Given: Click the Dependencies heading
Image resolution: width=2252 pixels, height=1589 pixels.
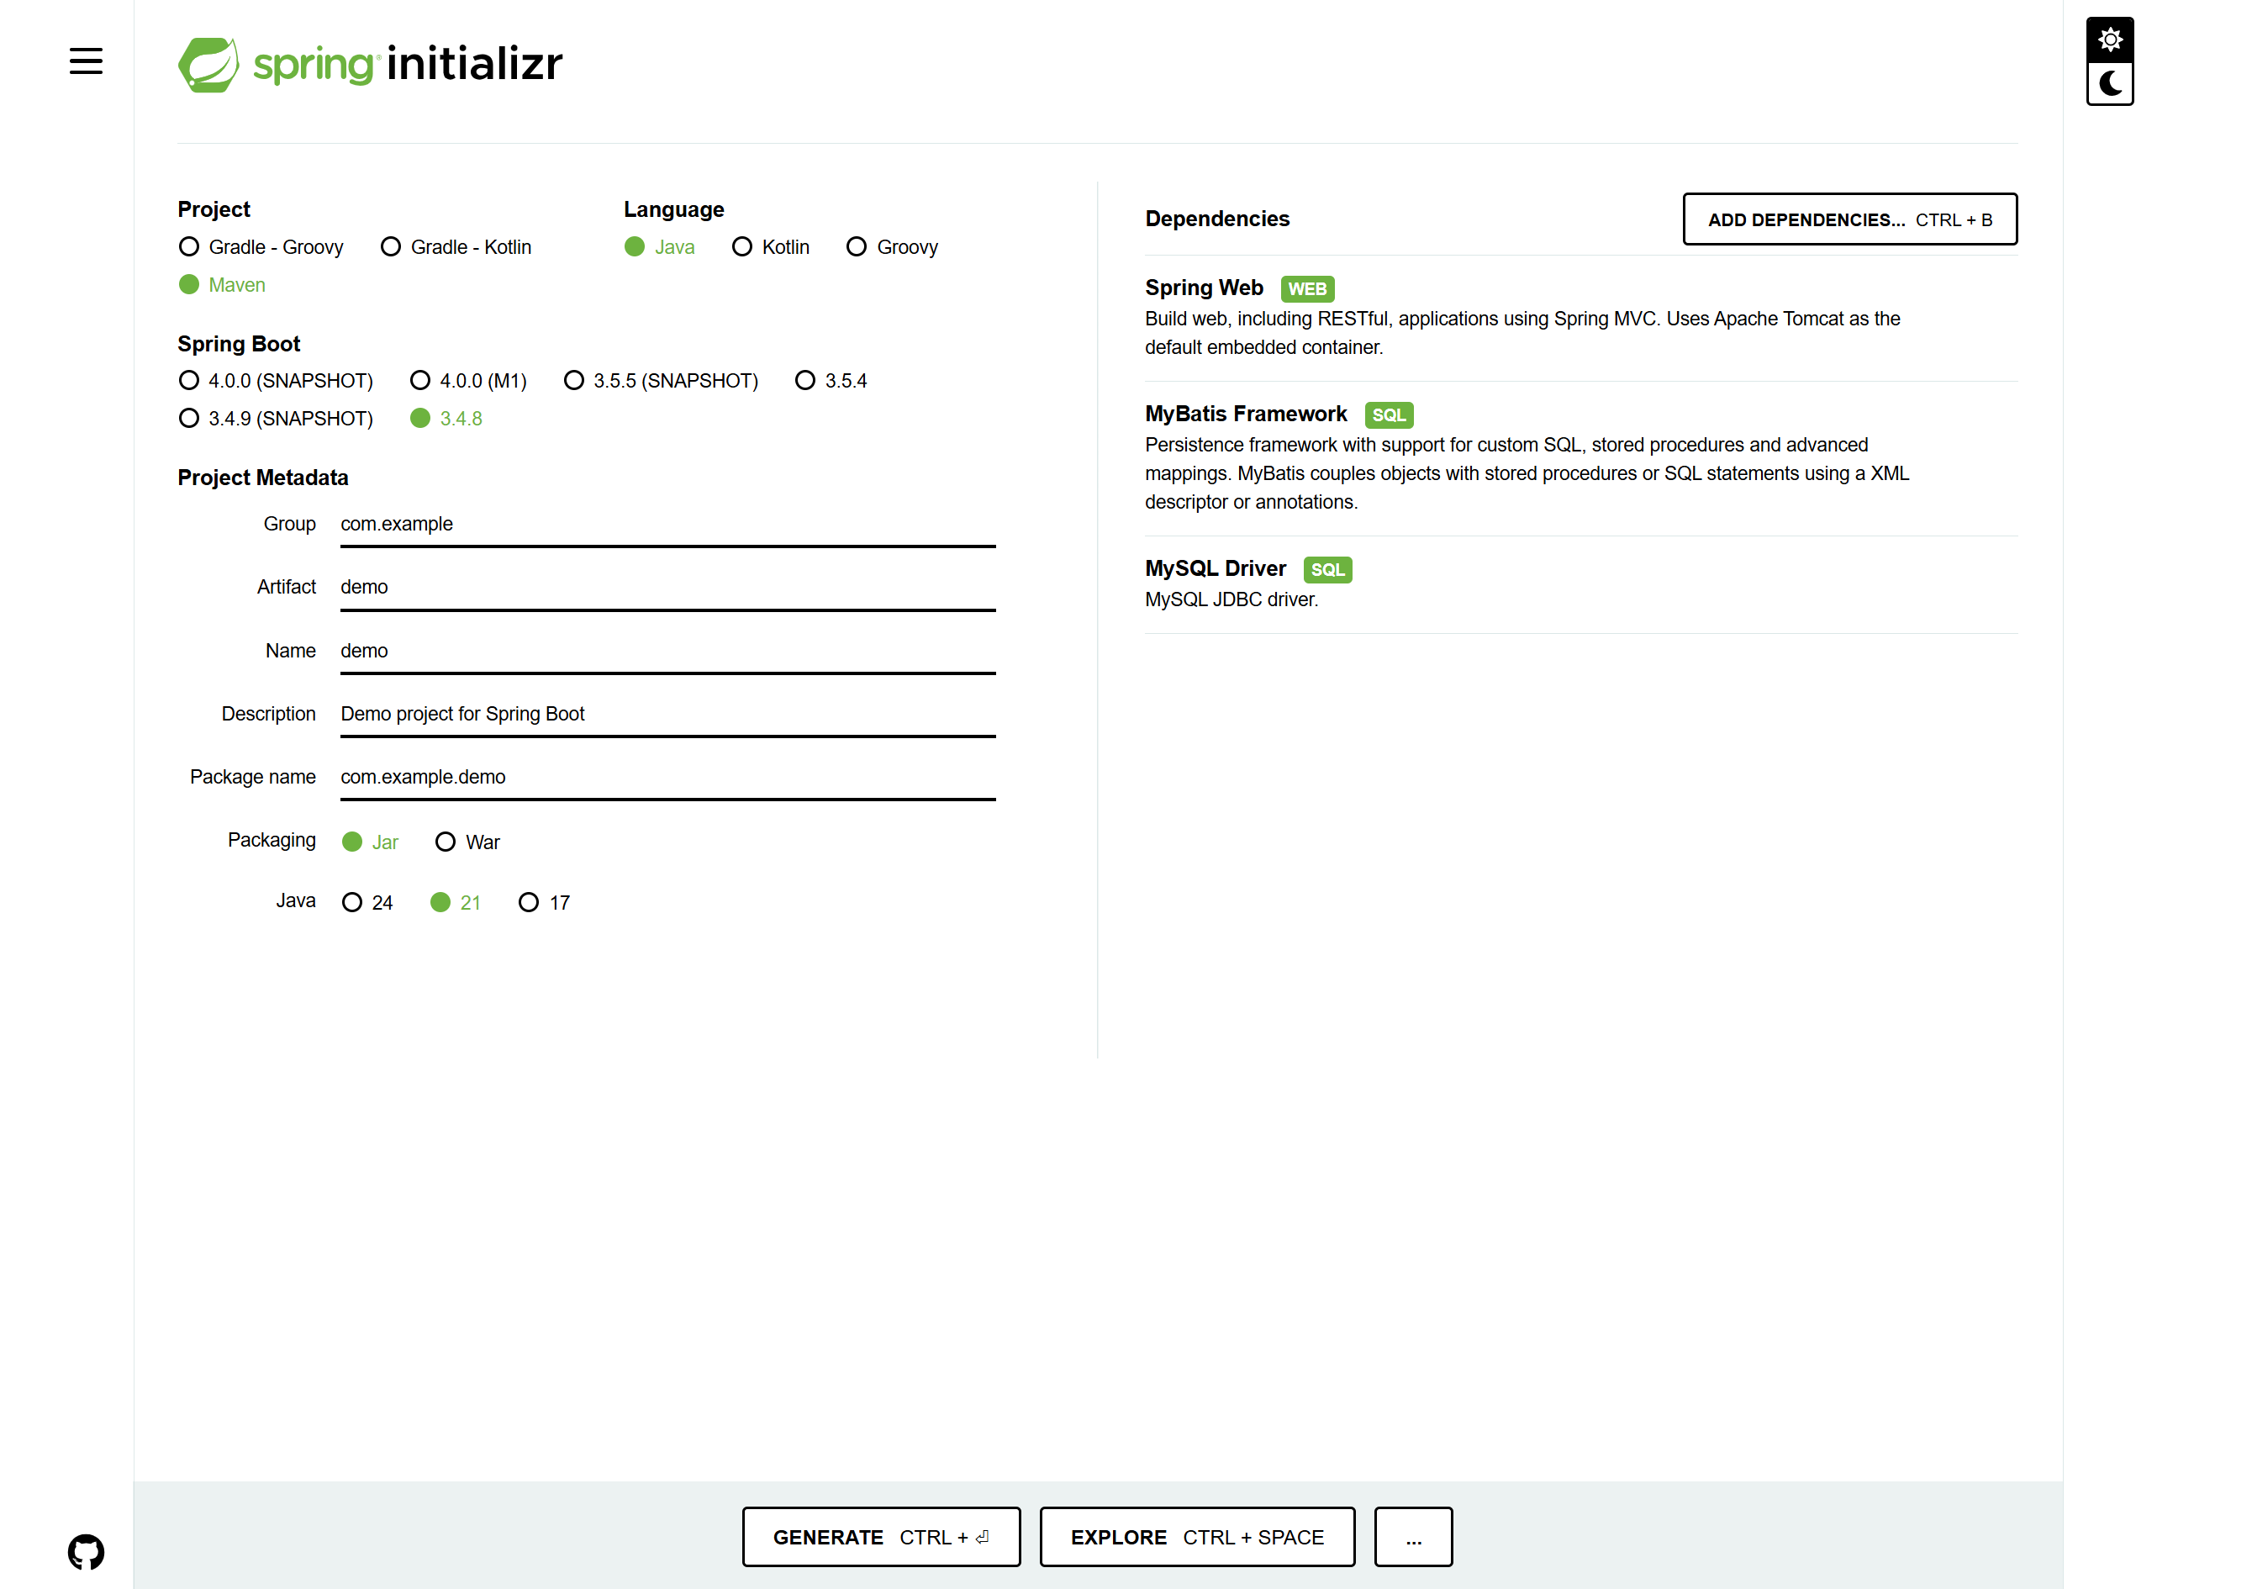Looking at the screenshot, I should pyautogui.click(x=1217, y=219).
